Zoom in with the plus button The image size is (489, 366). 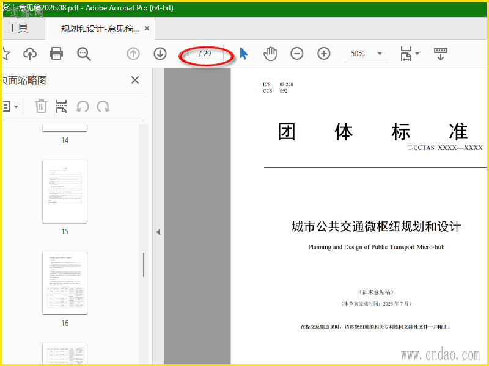(324, 54)
